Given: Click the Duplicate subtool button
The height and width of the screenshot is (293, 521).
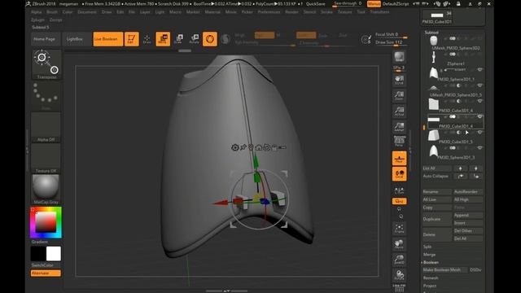Looking at the screenshot, I should click(437, 219).
